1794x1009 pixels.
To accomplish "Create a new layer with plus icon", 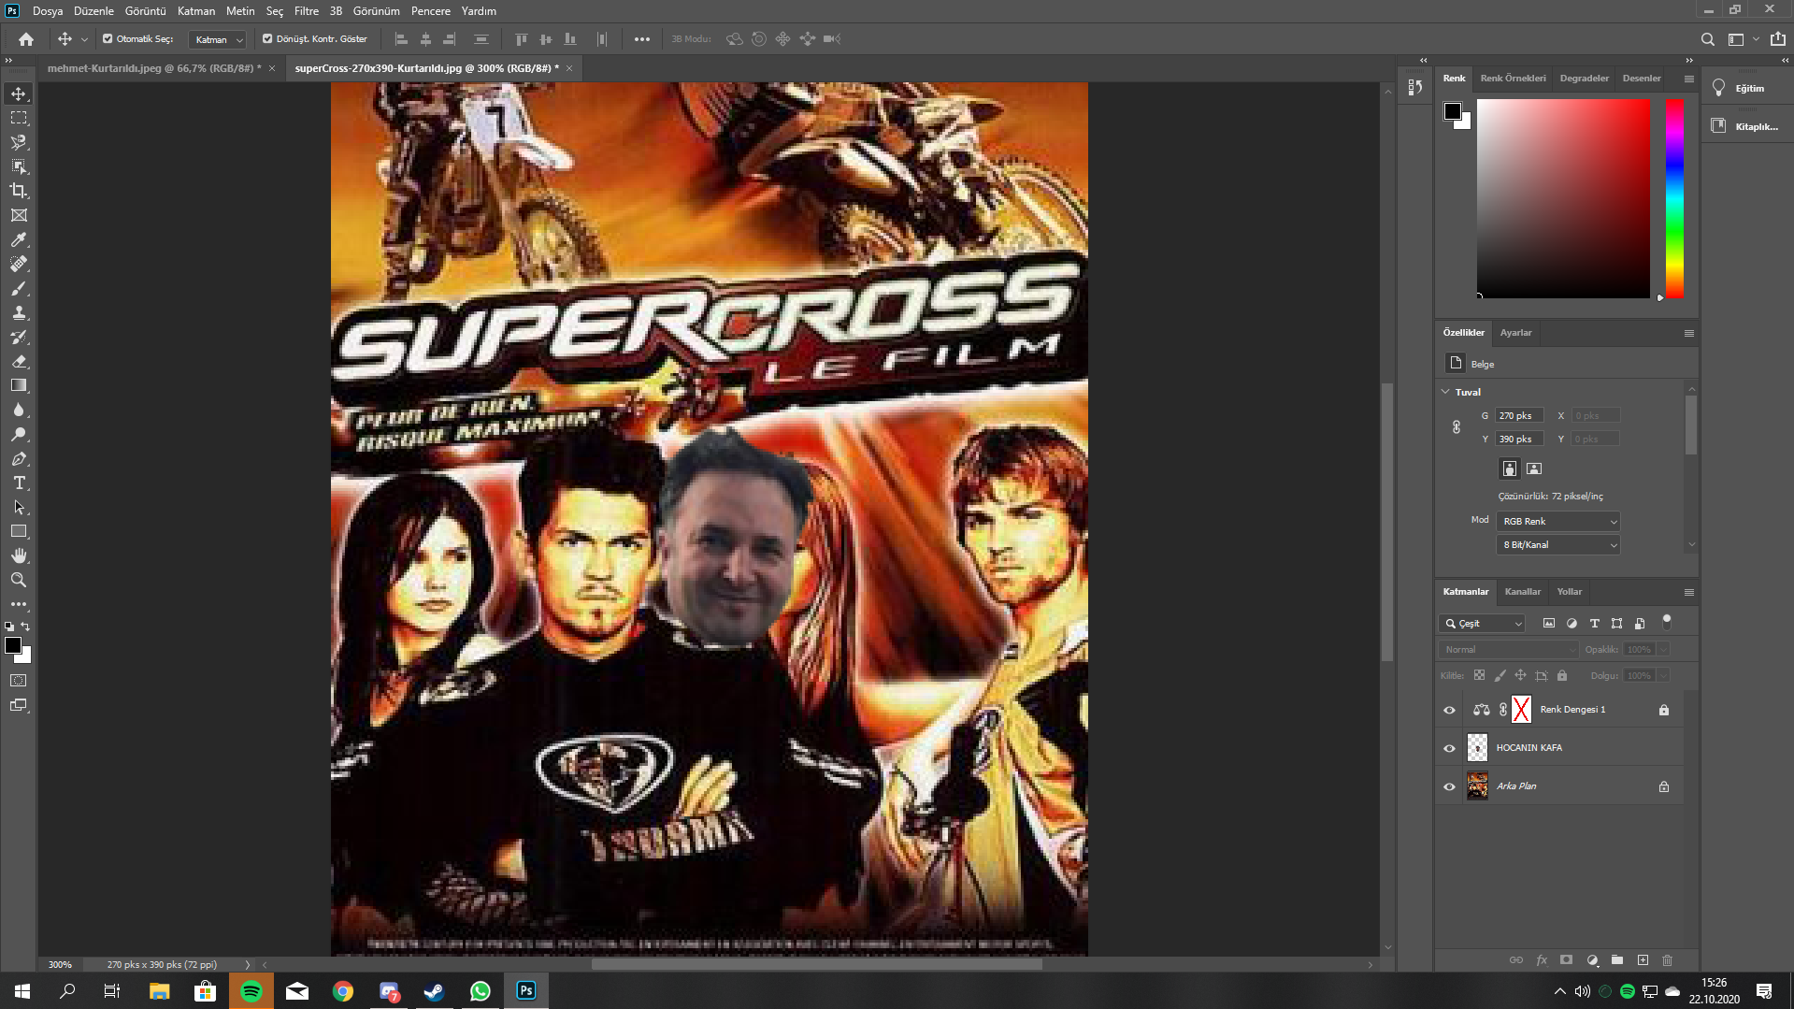I will [1643, 960].
